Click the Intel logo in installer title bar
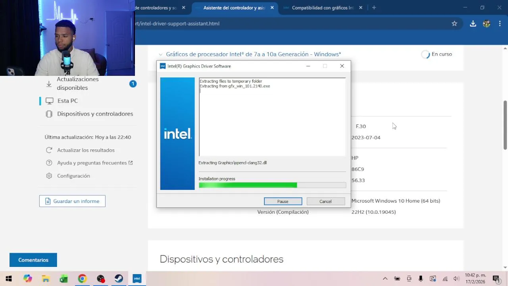The image size is (508, 286). (x=163, y=66)
